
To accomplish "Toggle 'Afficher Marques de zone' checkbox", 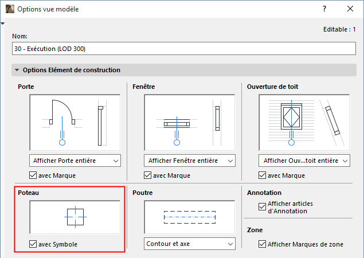I will (x=263, y=244).
